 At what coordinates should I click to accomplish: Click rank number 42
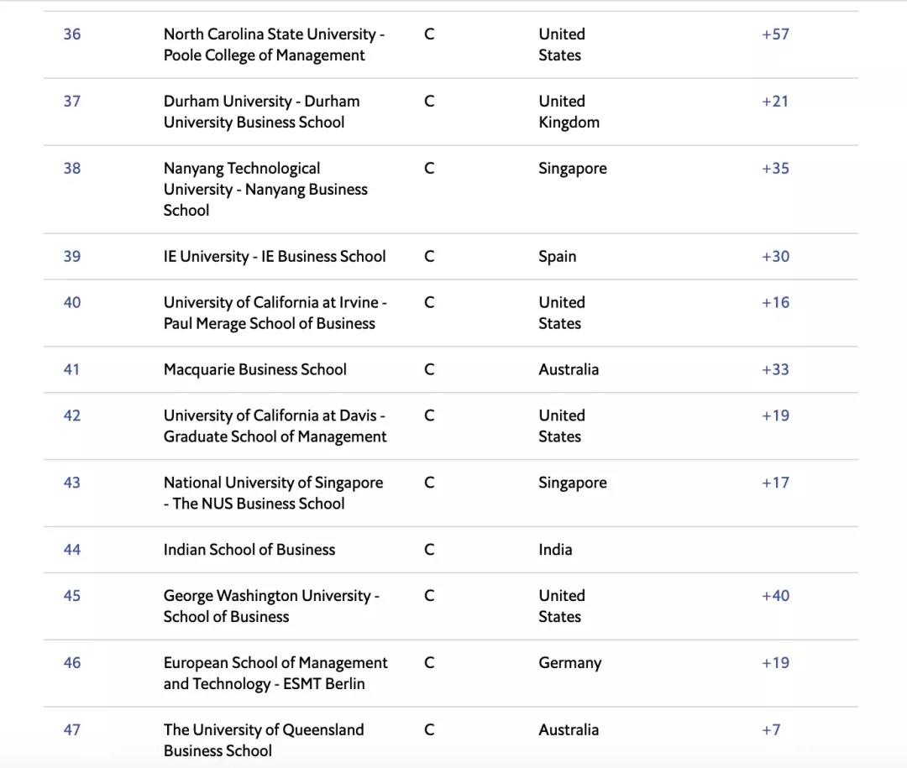click(x=72, y=415)
